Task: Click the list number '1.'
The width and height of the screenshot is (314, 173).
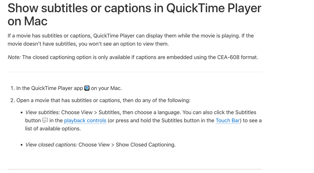Action: tap(13, 88)
